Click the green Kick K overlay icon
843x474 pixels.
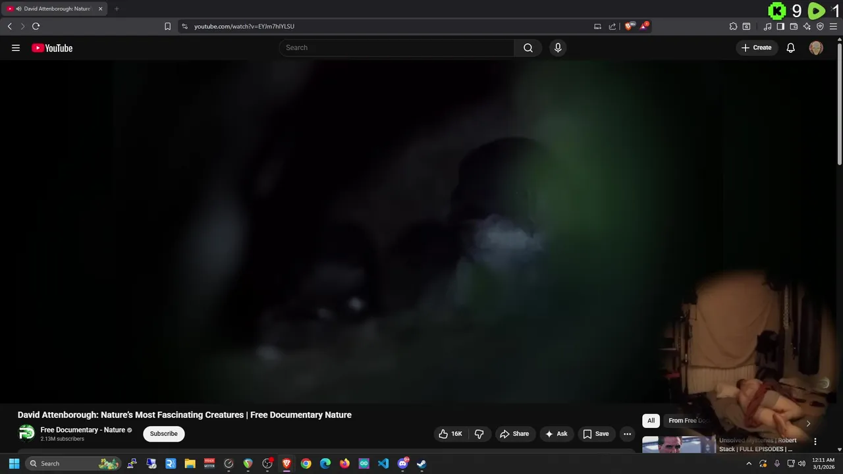pos(778,11)
